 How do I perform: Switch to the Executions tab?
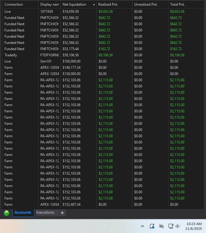(x=45, y=213)
